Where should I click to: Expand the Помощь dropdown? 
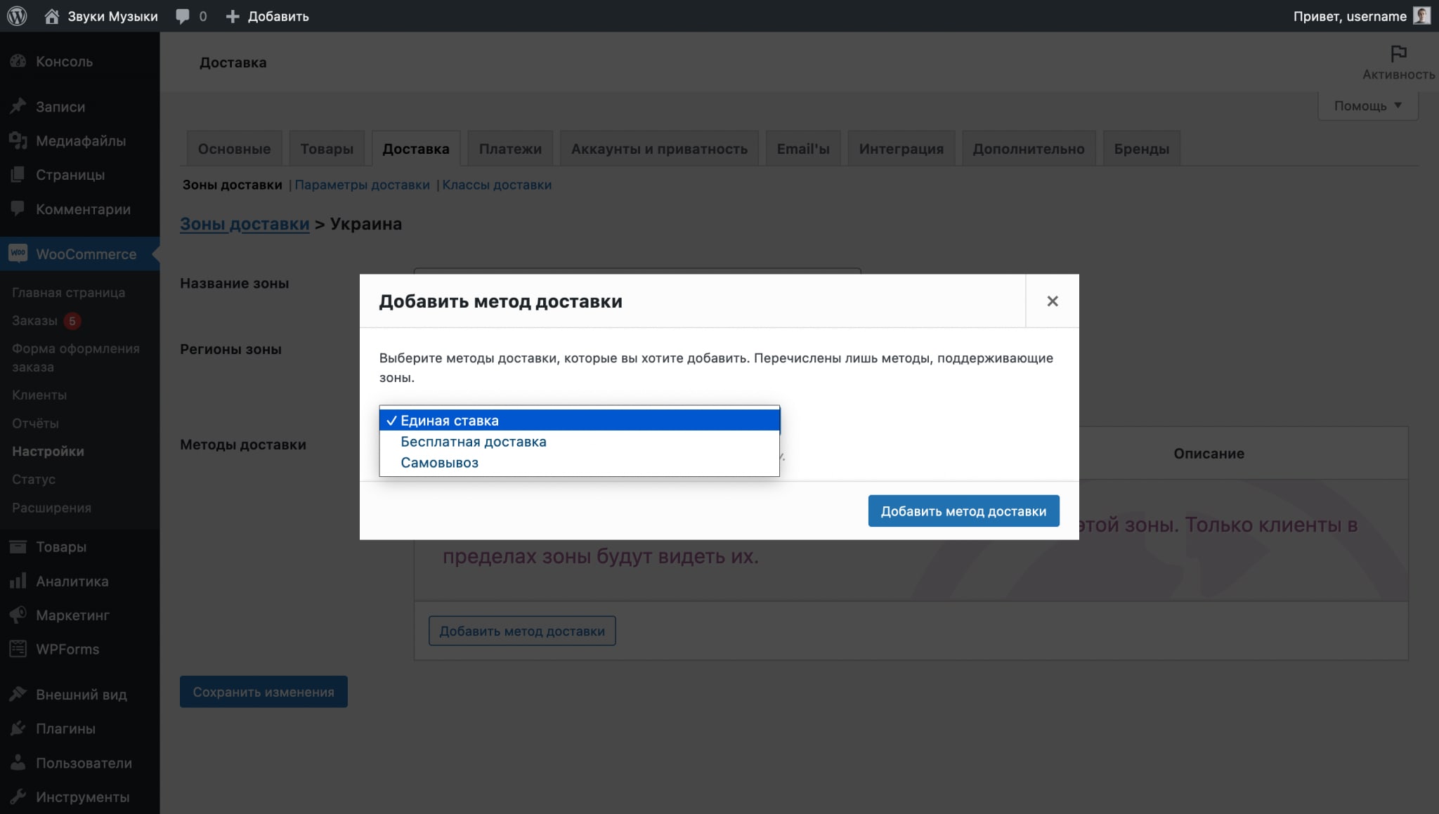click(x=1367, y=105)
